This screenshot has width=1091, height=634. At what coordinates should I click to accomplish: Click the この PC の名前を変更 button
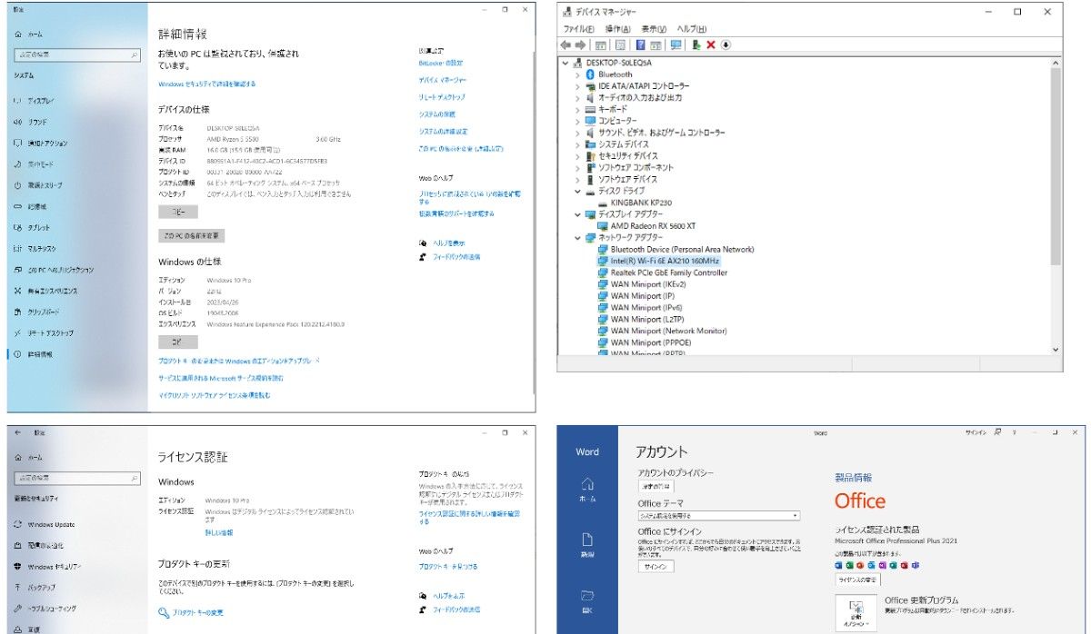pyautogui.click(x=192, y=235)
